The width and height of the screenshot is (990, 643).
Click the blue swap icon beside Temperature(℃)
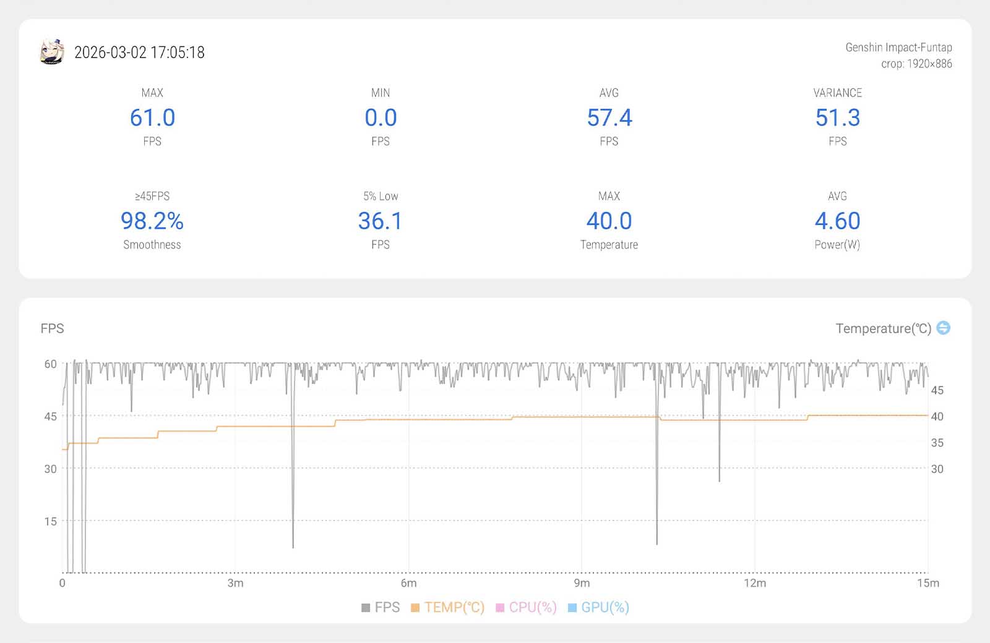click(943, 328)
